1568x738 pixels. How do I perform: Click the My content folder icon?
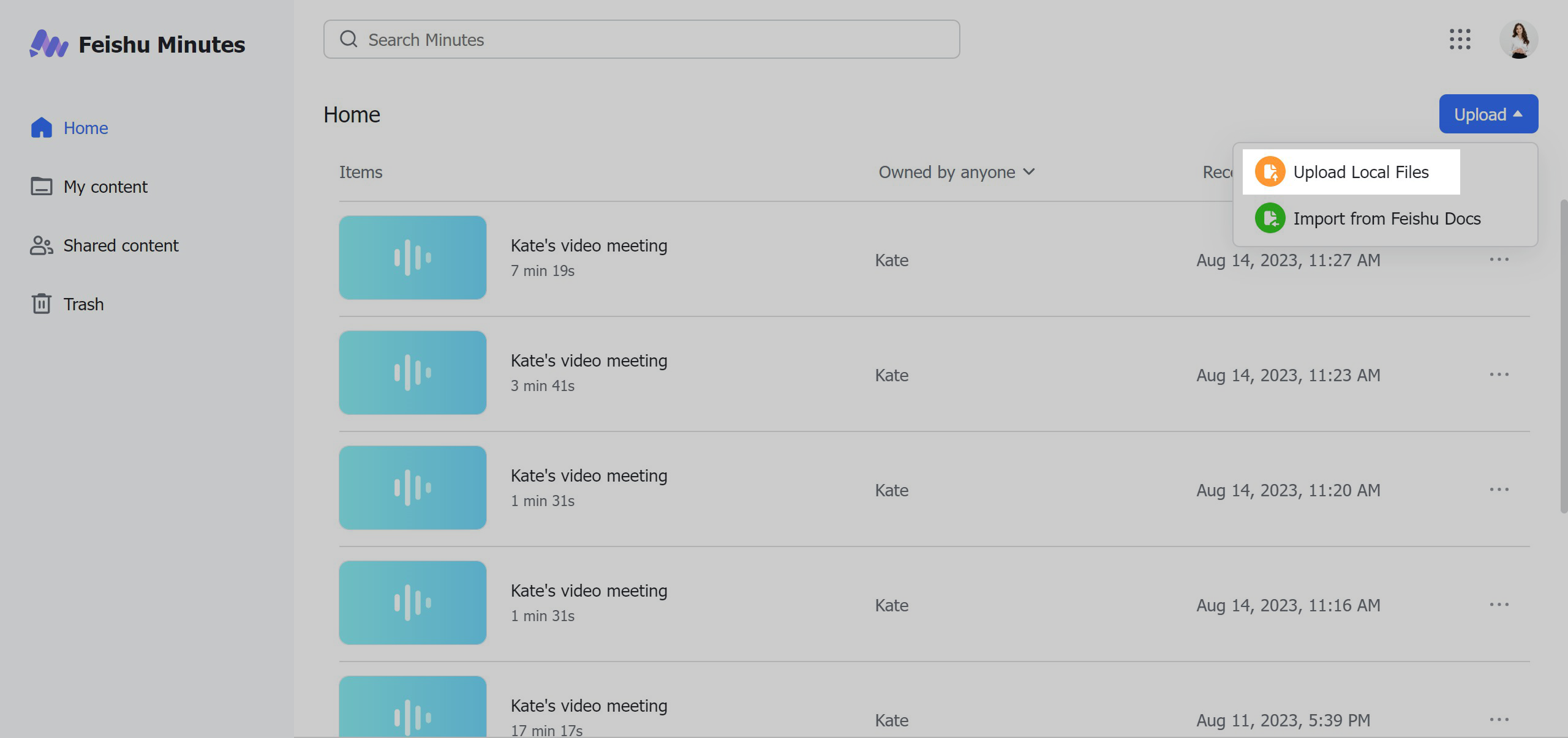click(41, 187)
